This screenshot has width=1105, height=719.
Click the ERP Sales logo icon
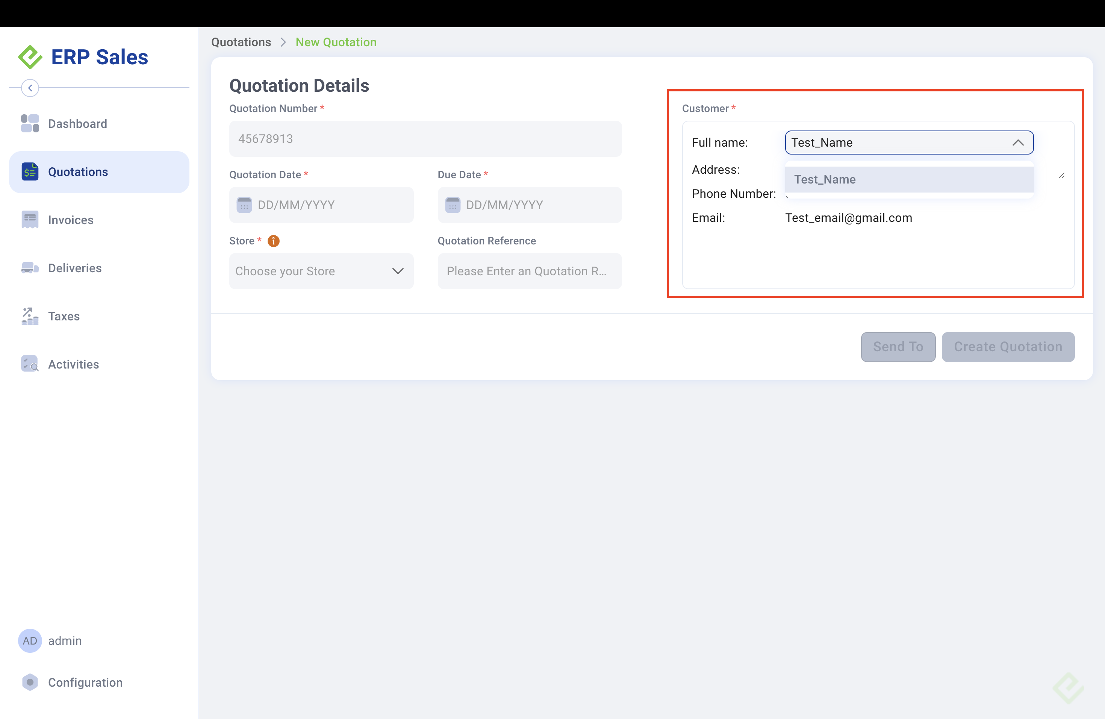30,57
